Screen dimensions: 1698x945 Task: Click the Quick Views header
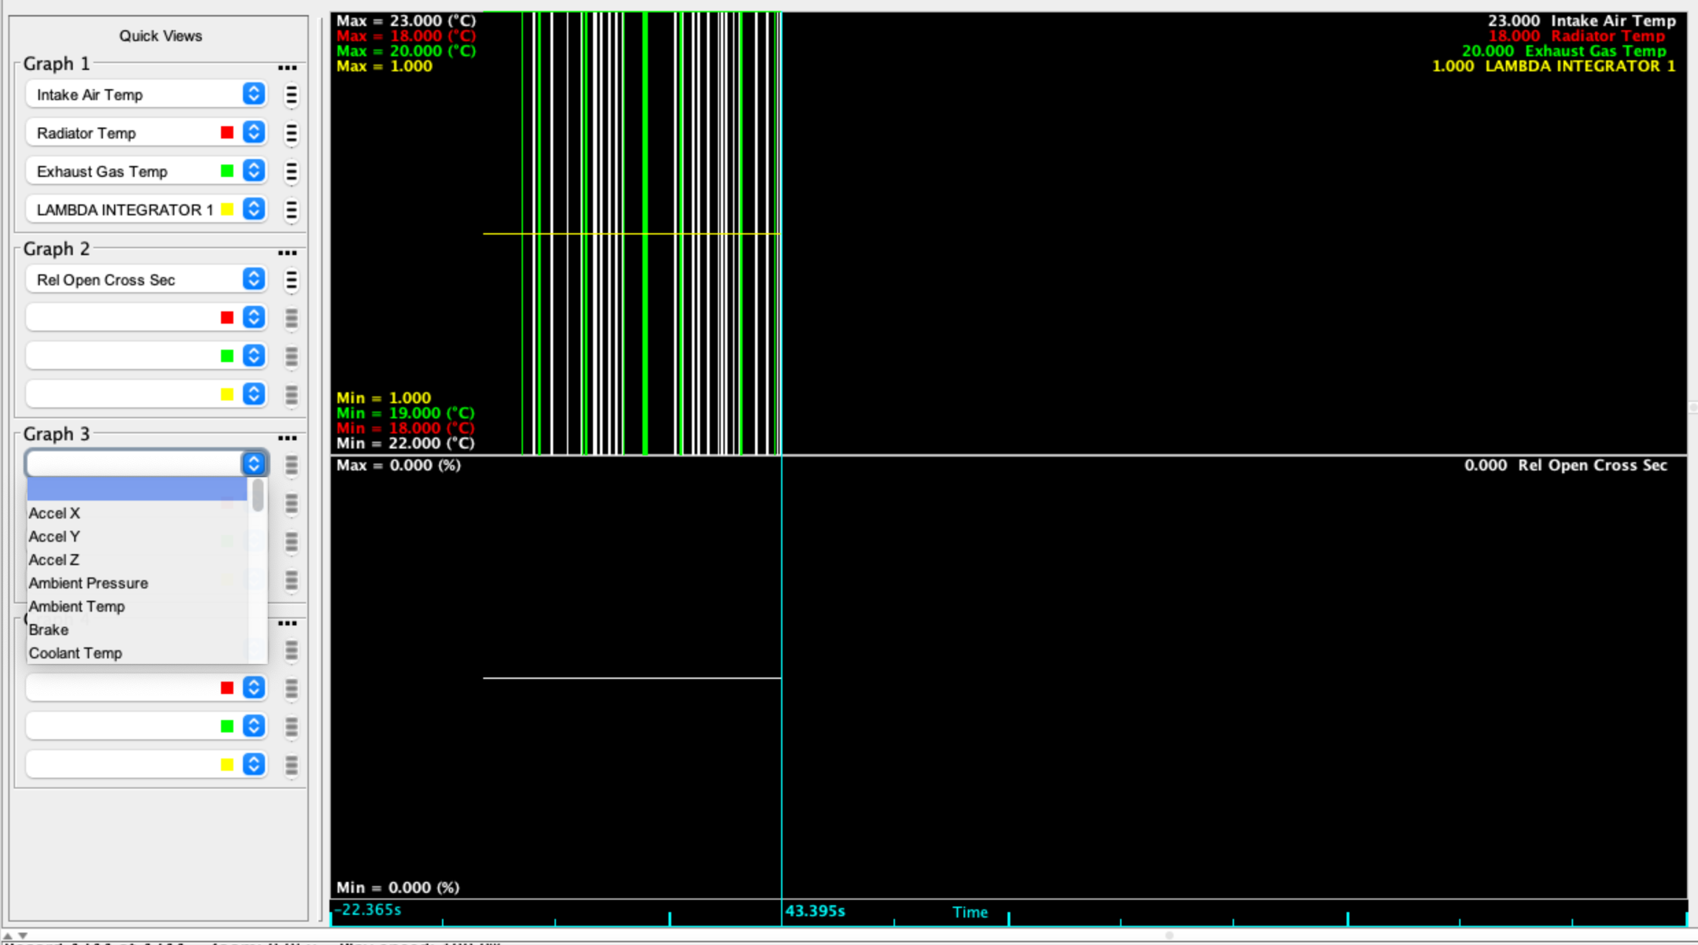(161, 36)
